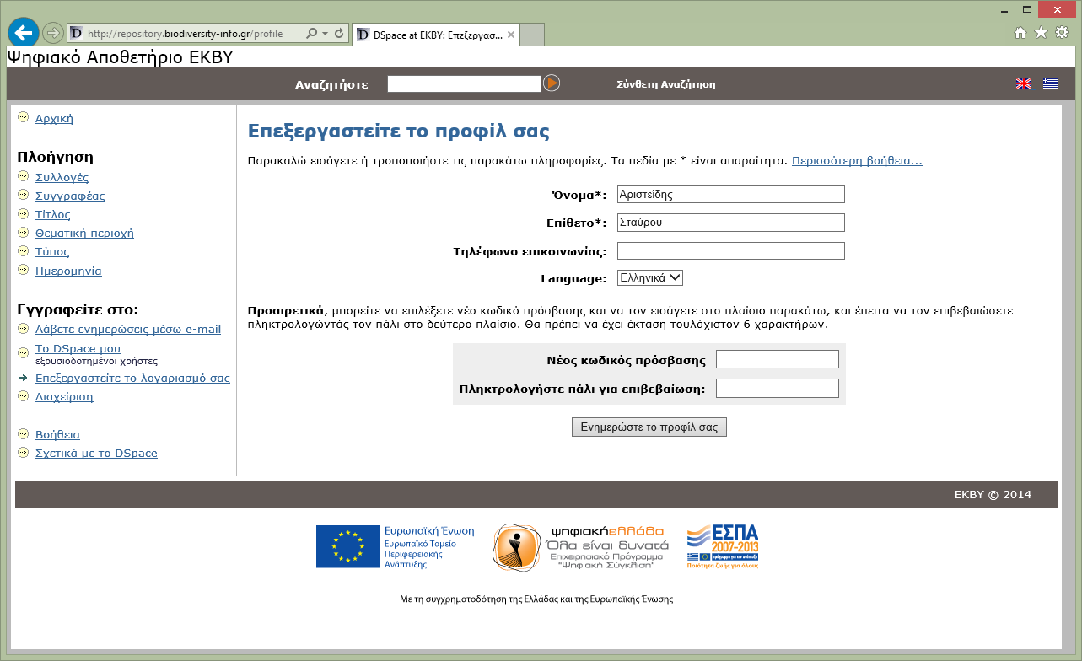
Task: Open the address bar search dropdown arrow
Action: 325,34
